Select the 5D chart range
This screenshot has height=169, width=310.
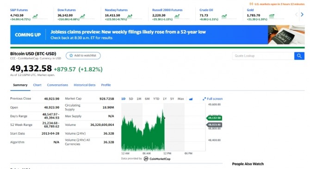click(131, 99)
